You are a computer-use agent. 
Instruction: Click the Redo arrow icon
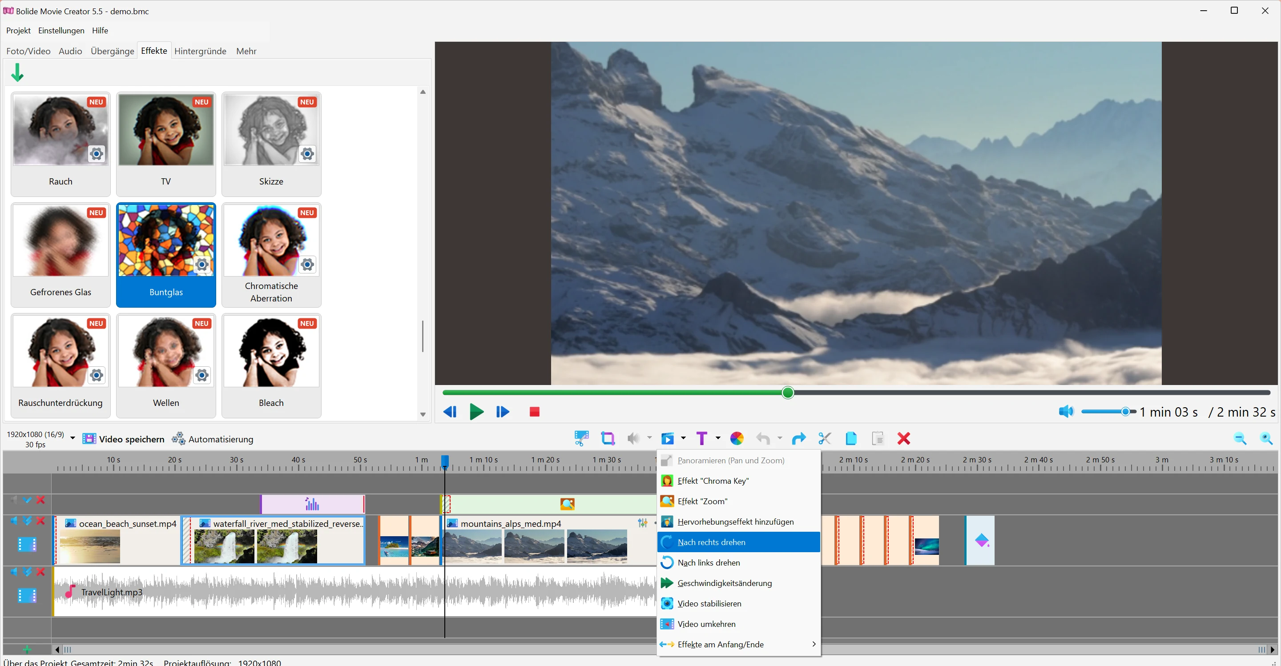pyautogui.click(x=799, y=438)
